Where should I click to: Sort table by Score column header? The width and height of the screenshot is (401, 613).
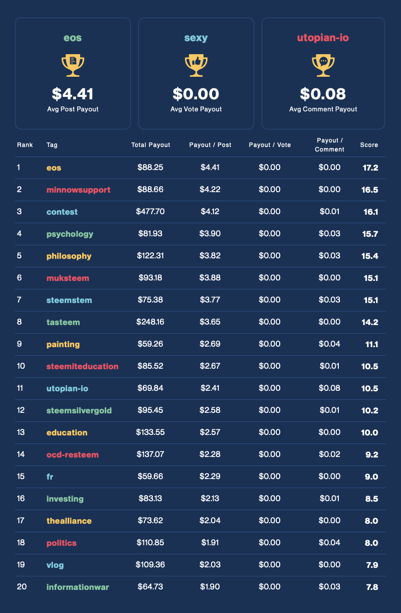tap(369, 145)
